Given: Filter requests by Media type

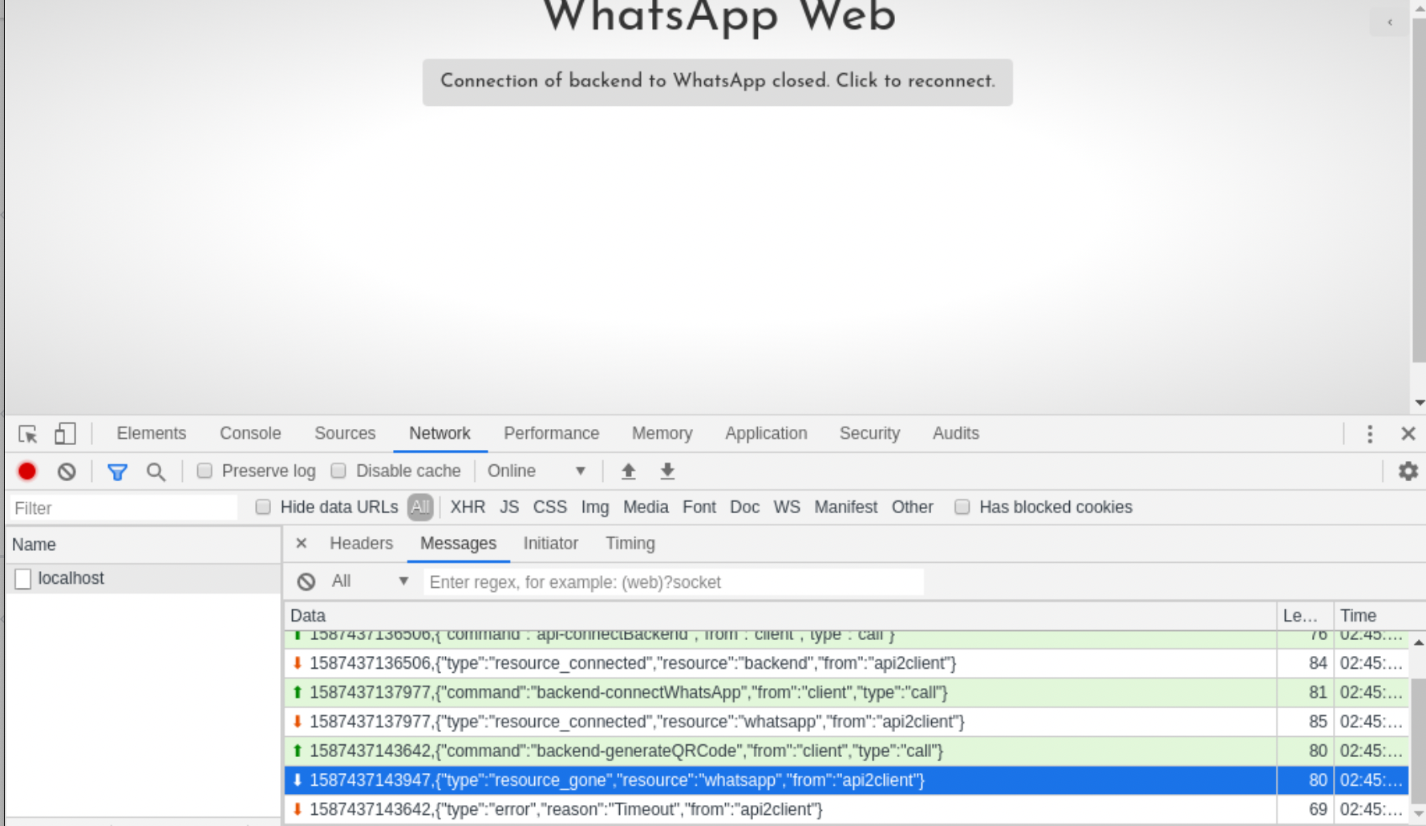Looking at the screenshot, I should 646,508.
